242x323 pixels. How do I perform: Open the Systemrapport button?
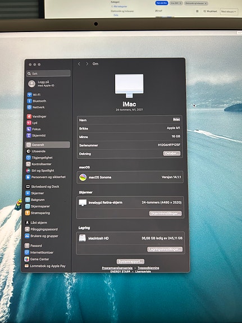tap(130, 262)
